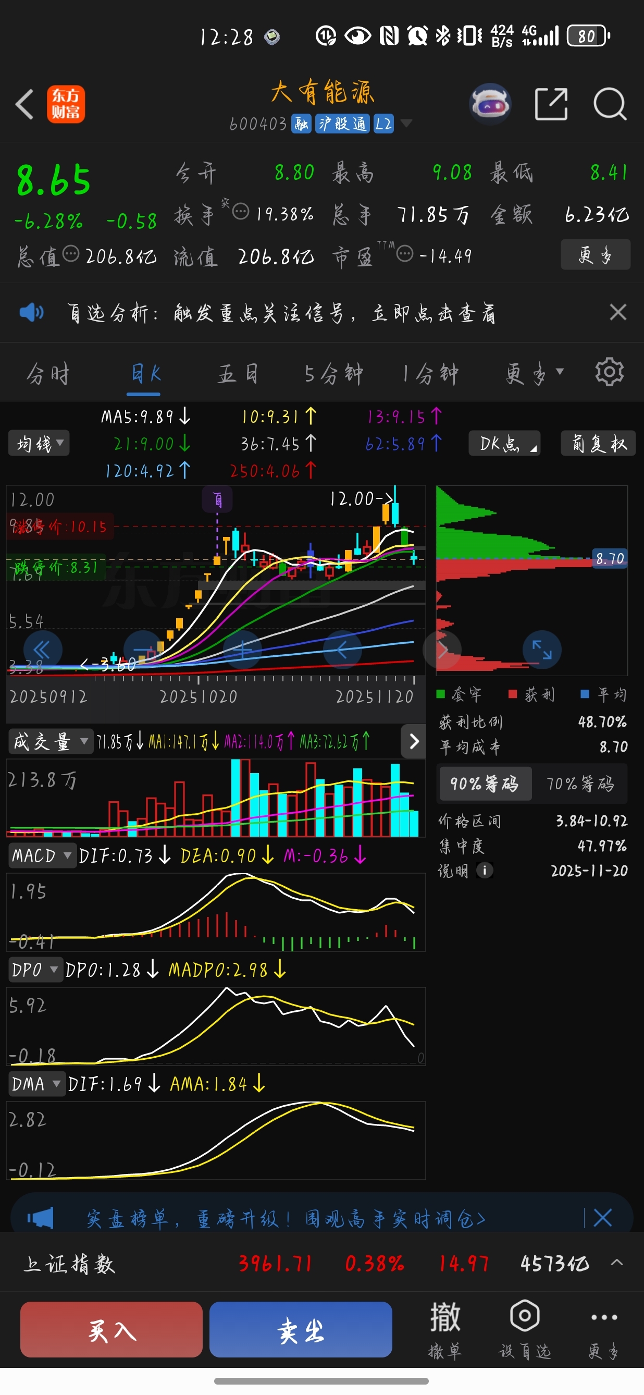Open the DMA indicator dropdown
The image size is (644, 1395).
tap(36, 1084)
